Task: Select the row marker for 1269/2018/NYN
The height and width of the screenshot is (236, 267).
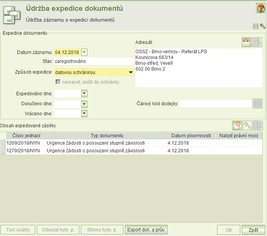Action: point(3,143)
